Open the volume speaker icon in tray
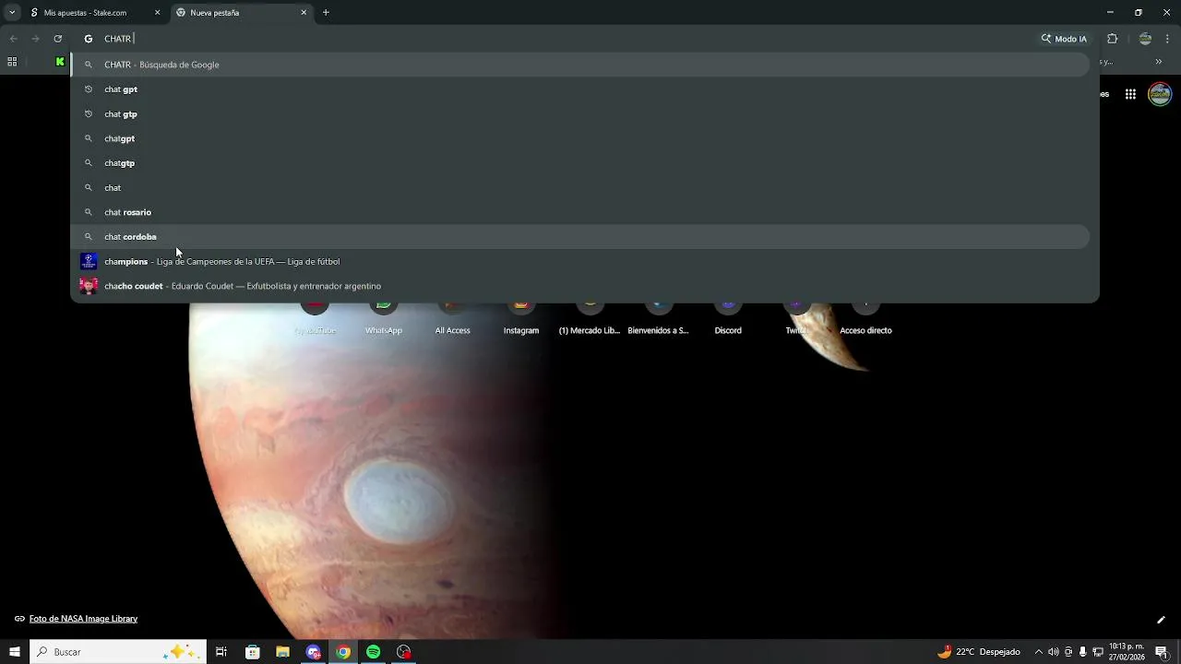The height and width of the screenshot is (664, 1181). 1054,652
